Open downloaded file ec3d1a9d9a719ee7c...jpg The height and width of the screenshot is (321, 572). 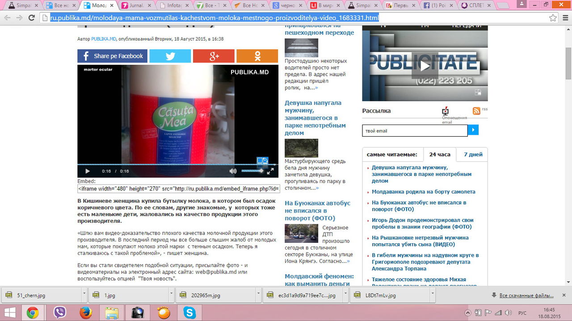[x=303, y=295]
